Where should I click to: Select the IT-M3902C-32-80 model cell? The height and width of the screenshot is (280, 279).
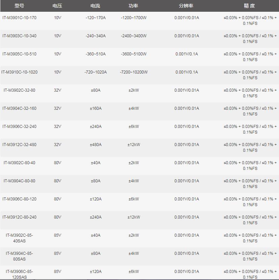click(19, 90)
